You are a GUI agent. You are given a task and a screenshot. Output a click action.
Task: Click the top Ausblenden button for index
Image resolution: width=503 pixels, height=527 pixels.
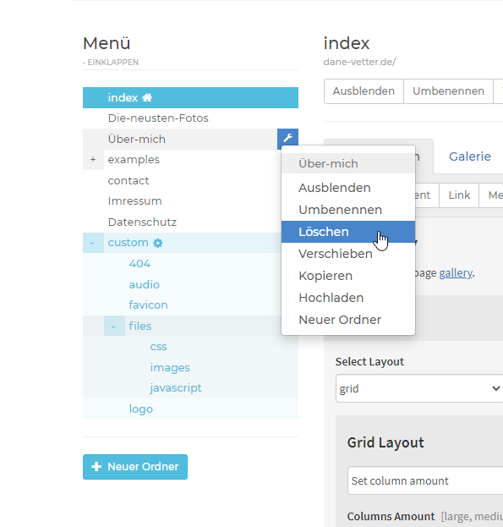pos(364,91)
